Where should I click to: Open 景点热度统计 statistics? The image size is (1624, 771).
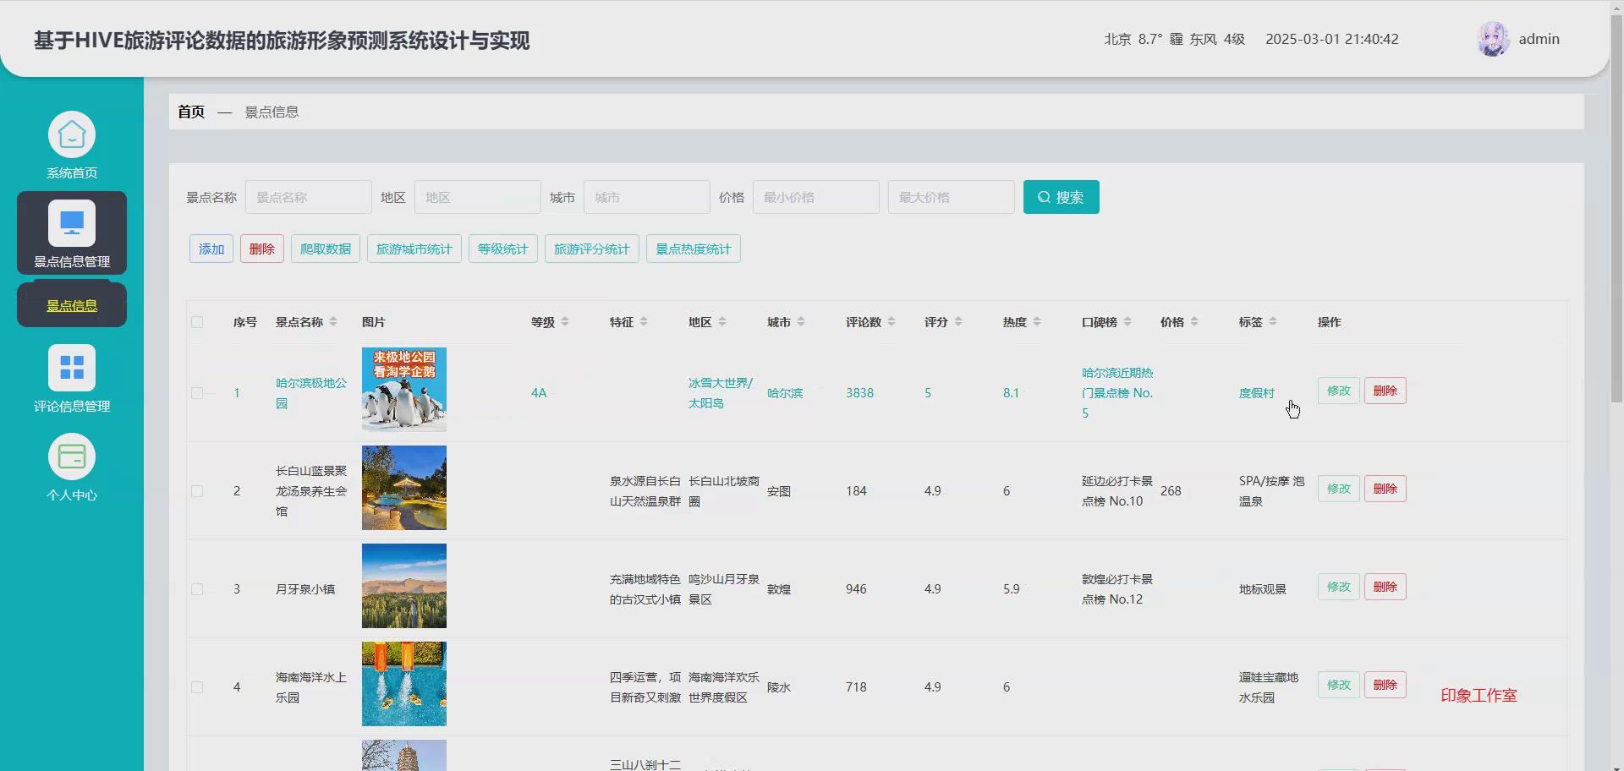coord(693,248)
